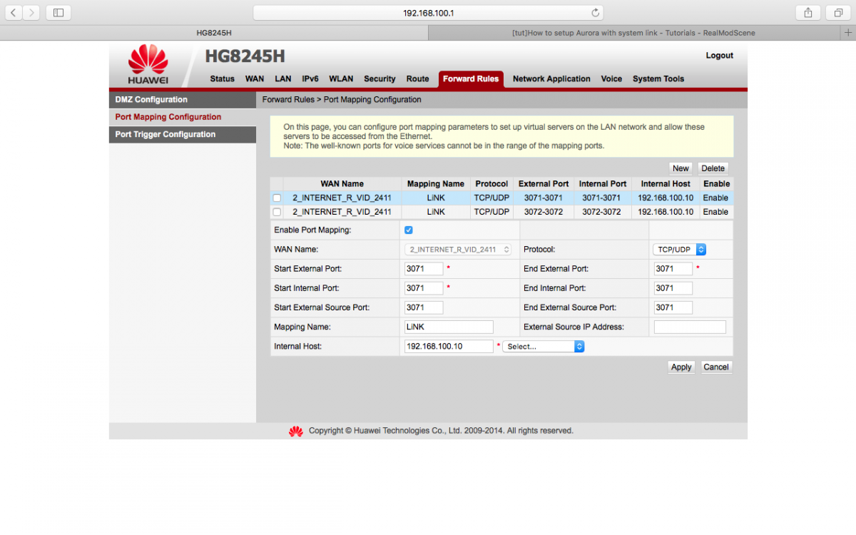Show all tabs overview icon

(837, 12)
